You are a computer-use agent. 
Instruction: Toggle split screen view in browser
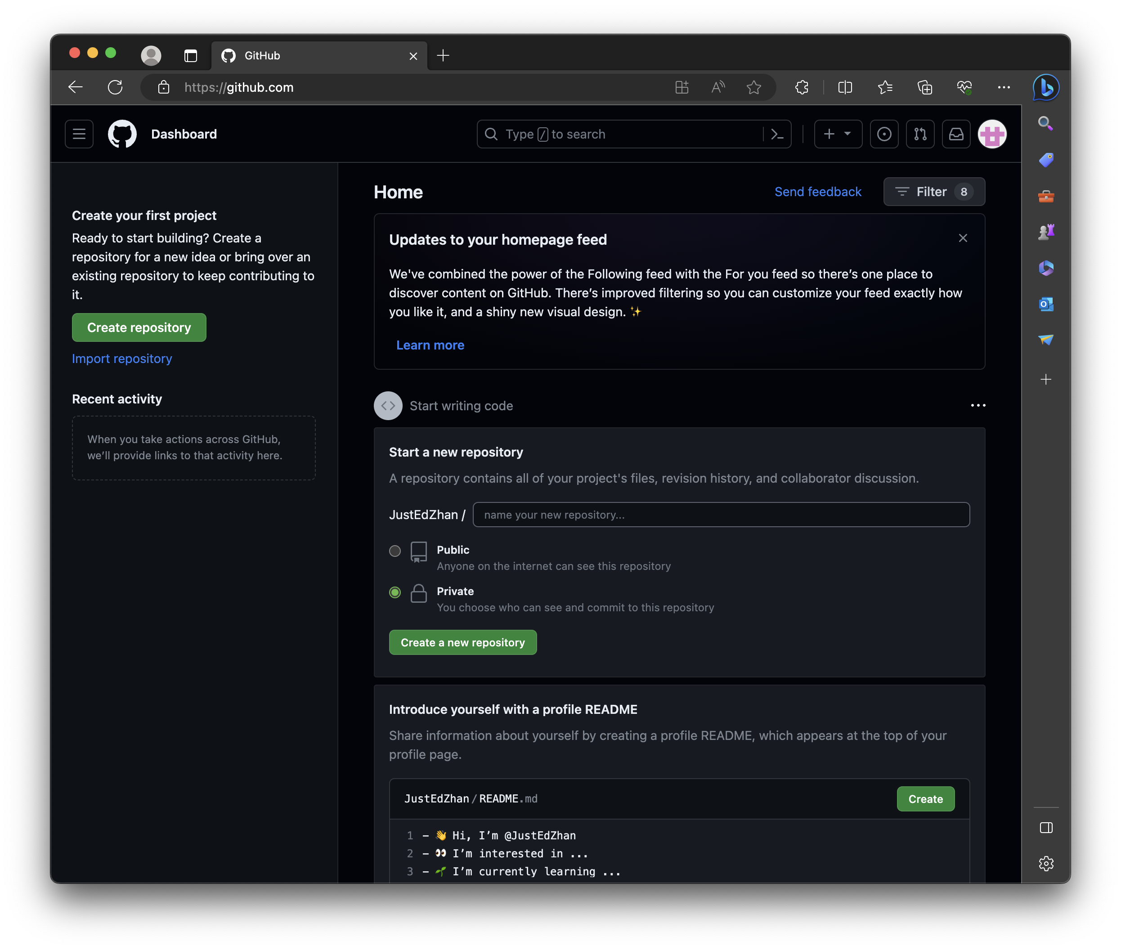click(845, 87)
